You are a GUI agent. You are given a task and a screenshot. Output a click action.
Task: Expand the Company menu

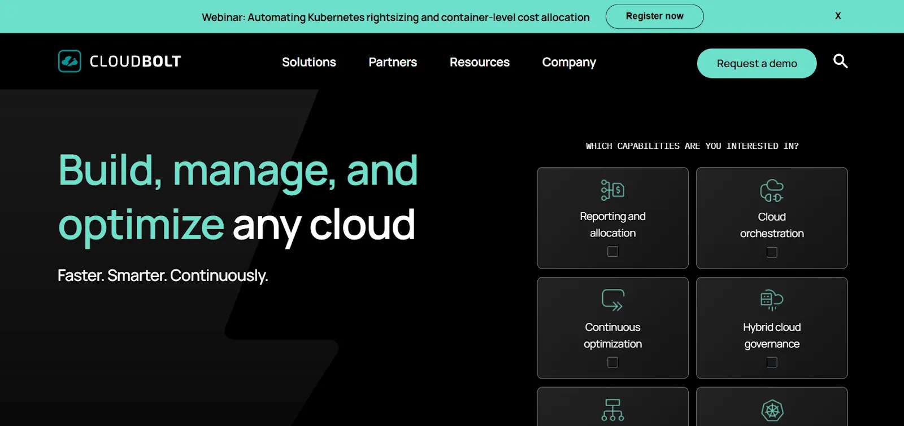tap(569, 62)
